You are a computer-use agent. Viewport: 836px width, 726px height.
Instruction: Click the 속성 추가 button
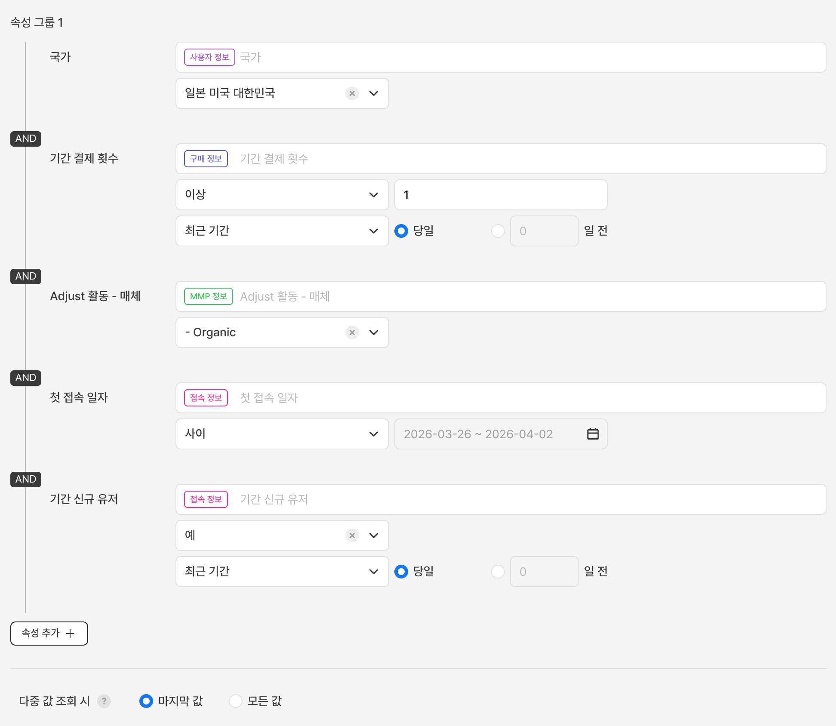click(x=49, y=634)
